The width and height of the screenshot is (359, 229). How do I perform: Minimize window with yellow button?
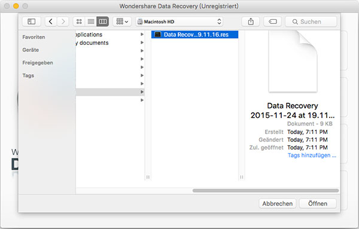16,6
